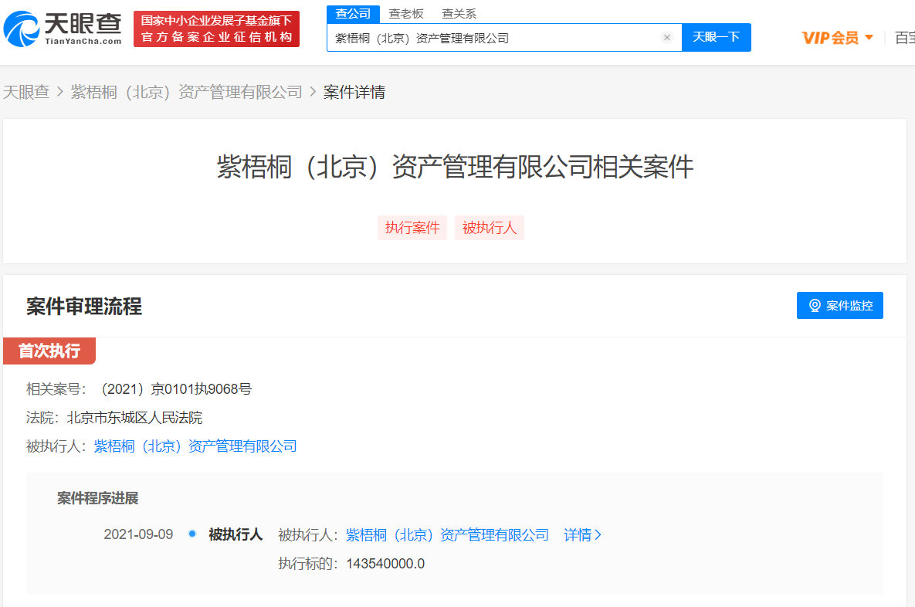Focus the company name search field

494,38
